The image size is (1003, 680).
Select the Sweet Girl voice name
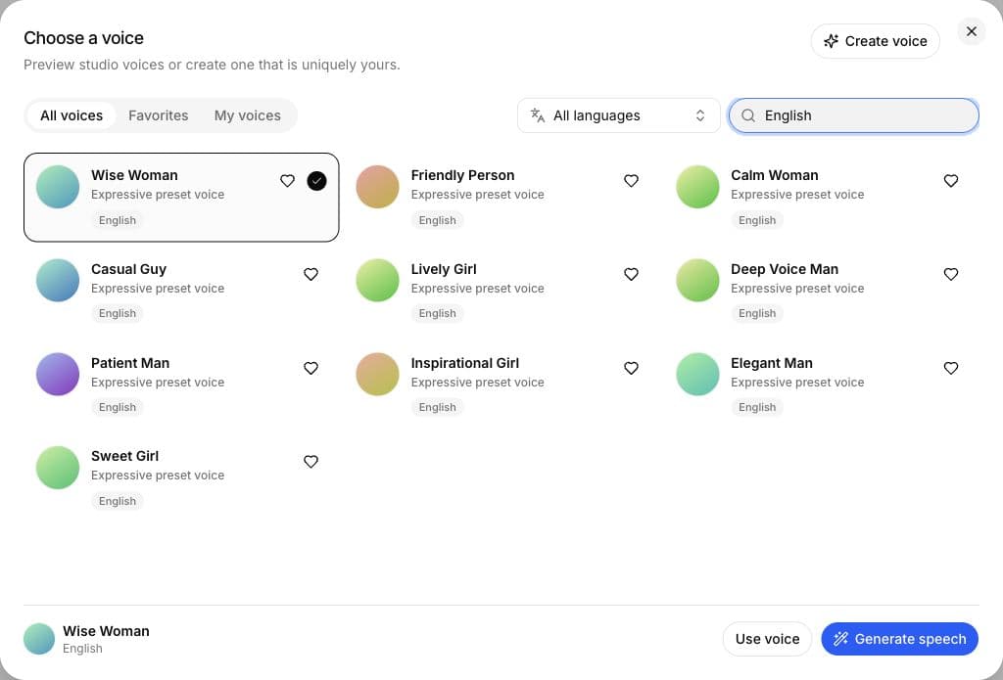[x=124, y=456]
